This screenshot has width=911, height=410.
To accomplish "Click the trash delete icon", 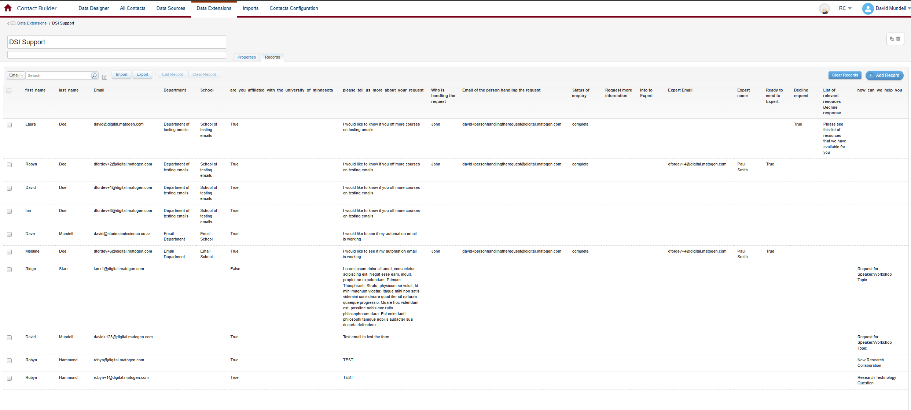I will [898, 39].
